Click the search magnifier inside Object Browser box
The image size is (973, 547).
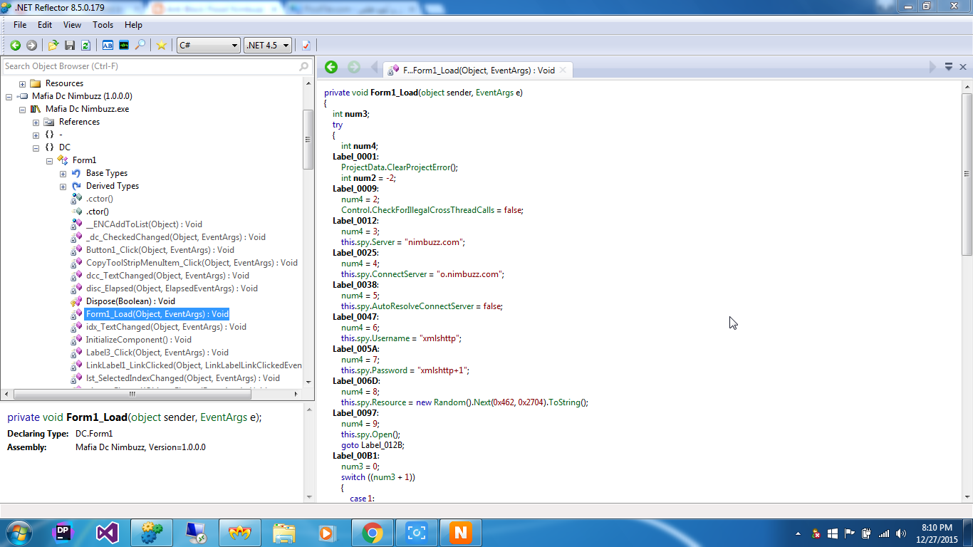304,66
